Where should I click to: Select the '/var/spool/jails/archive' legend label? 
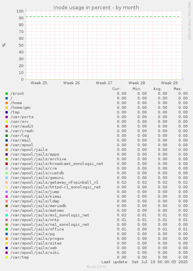click(x=38, y=159)
